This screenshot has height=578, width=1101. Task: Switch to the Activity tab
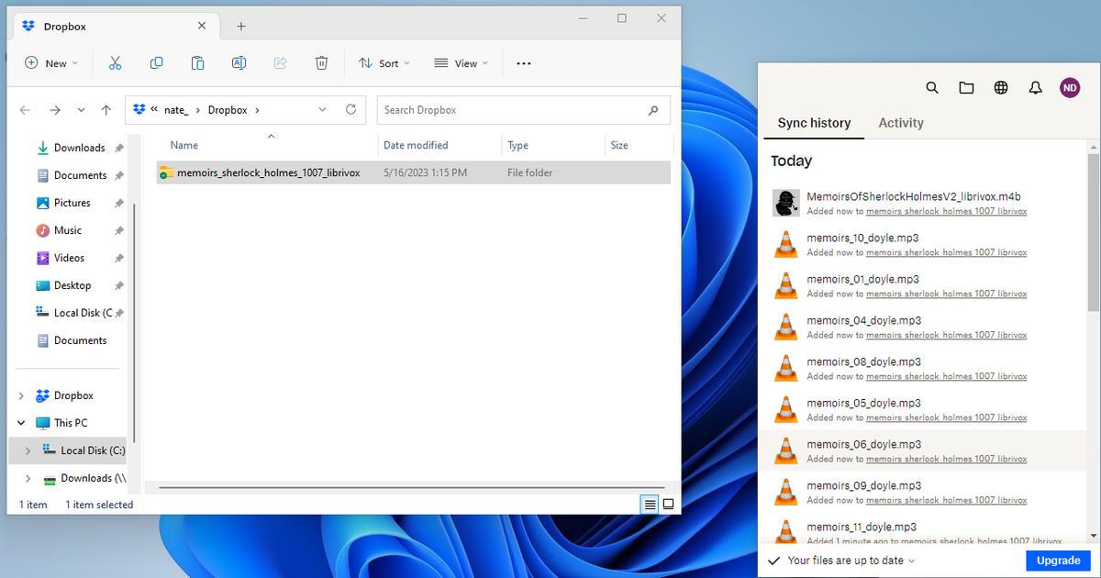(x=901, y=122)
